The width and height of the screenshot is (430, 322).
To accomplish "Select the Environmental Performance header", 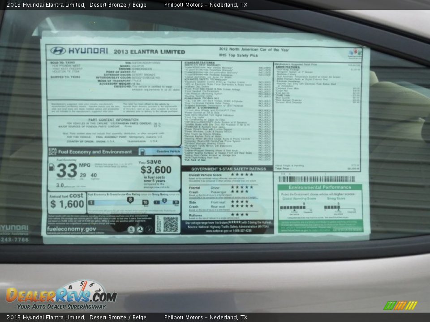I will (320, 186).
